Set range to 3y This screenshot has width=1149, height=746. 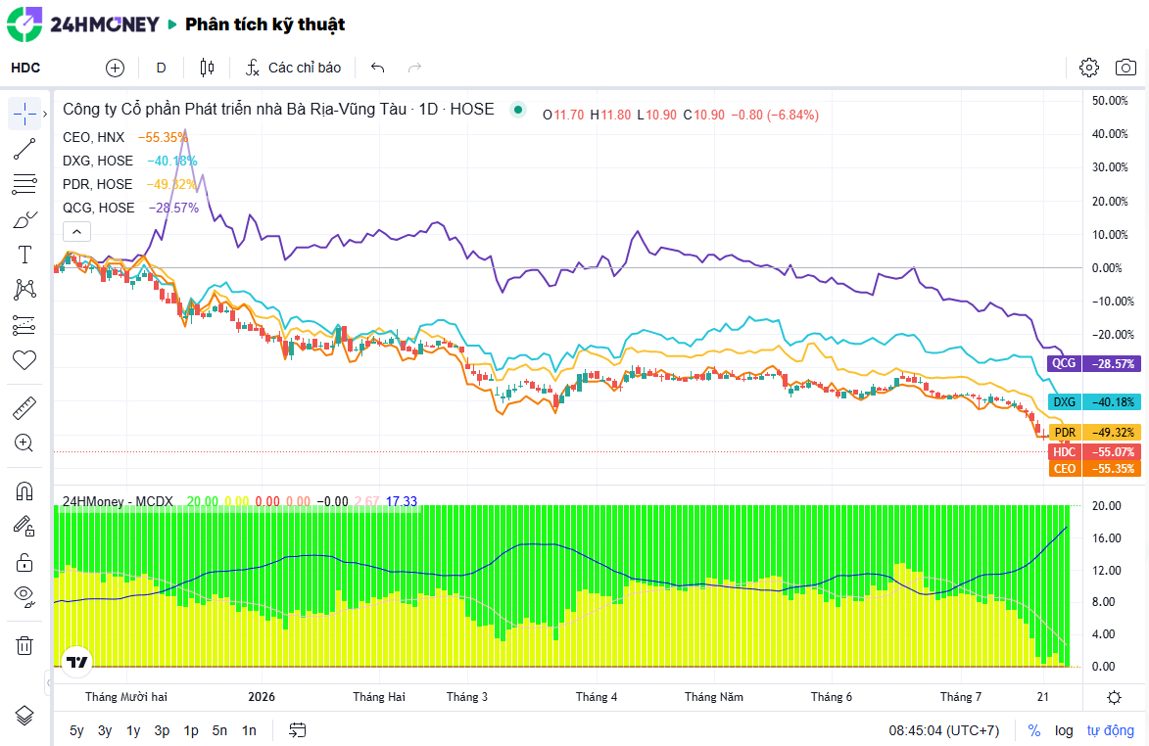pyautogui.click(x=105, y=730)
